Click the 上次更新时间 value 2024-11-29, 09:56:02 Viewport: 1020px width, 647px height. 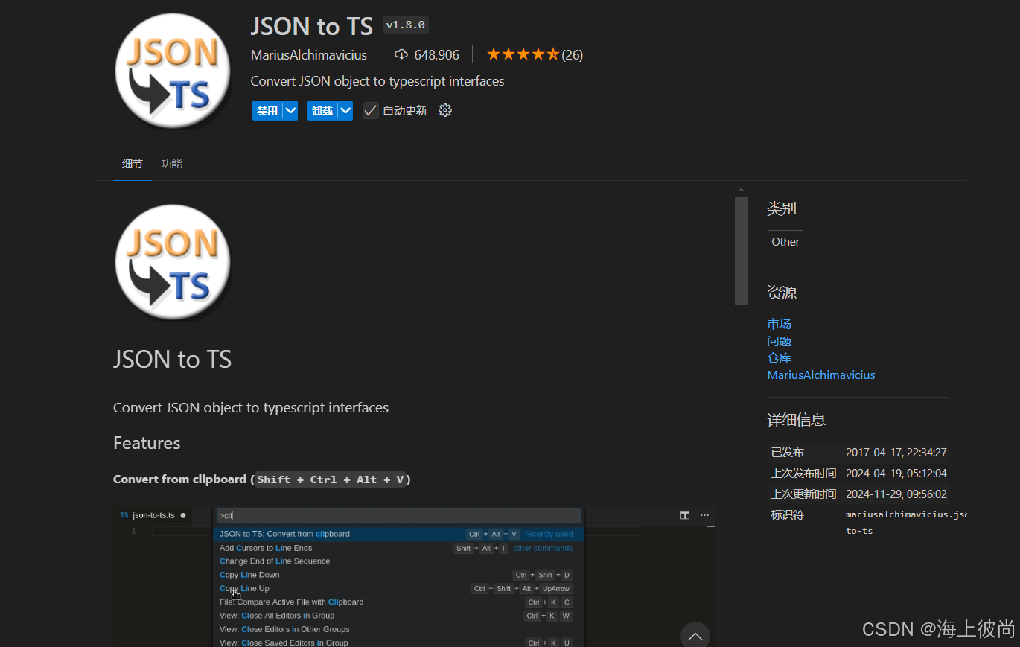point(896,494)
